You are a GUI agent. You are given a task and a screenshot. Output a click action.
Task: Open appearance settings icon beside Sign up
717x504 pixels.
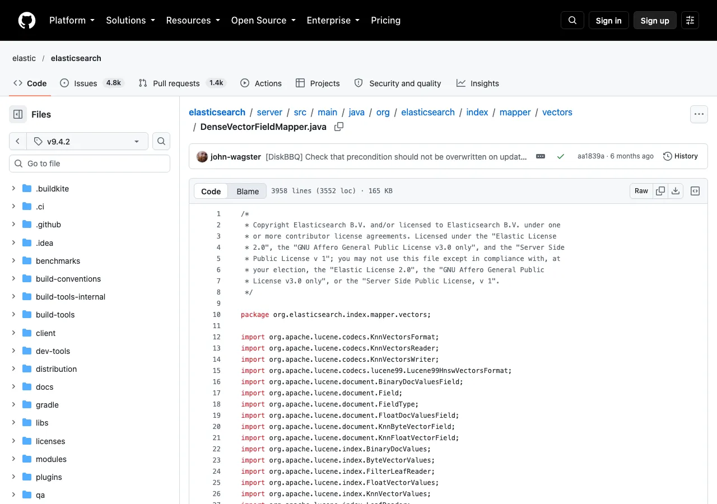tap(690, 20)
